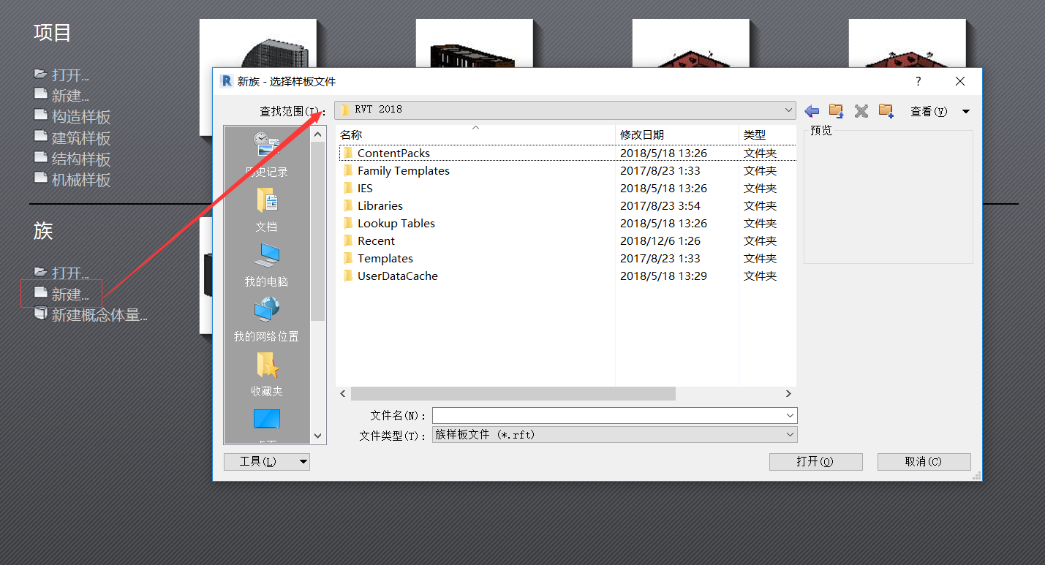Open the 历史记录 place shortcut

point(266,154)
